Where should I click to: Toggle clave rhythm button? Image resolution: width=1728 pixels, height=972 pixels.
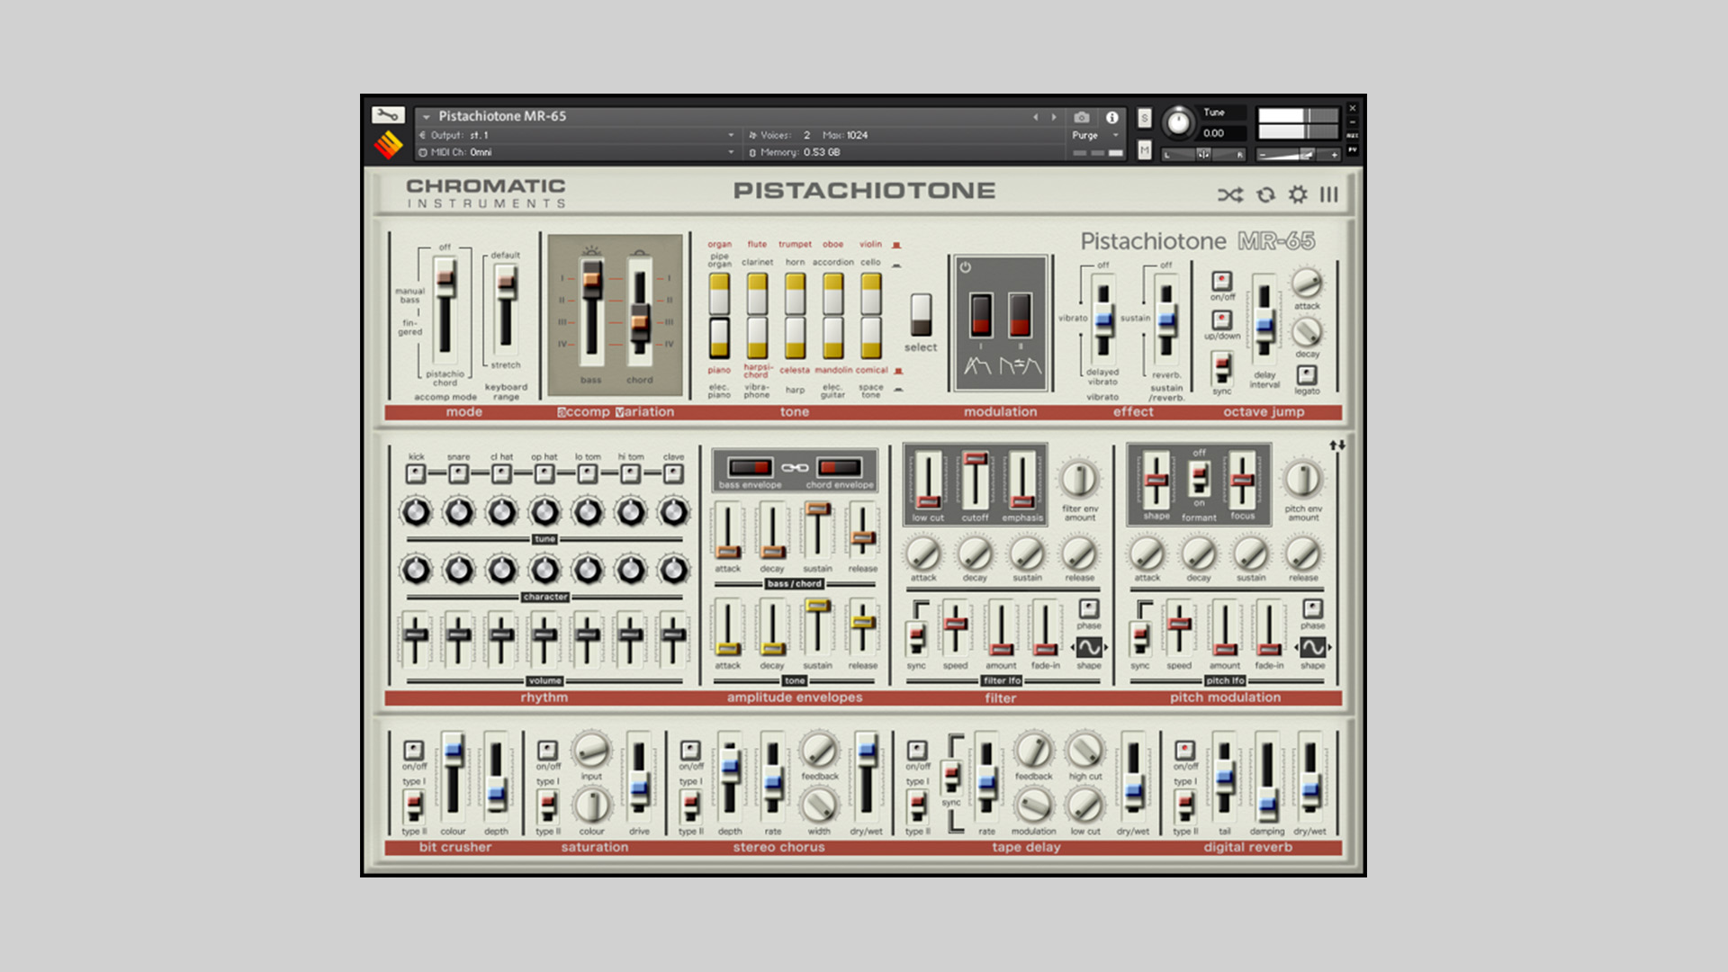coord(673,473)
